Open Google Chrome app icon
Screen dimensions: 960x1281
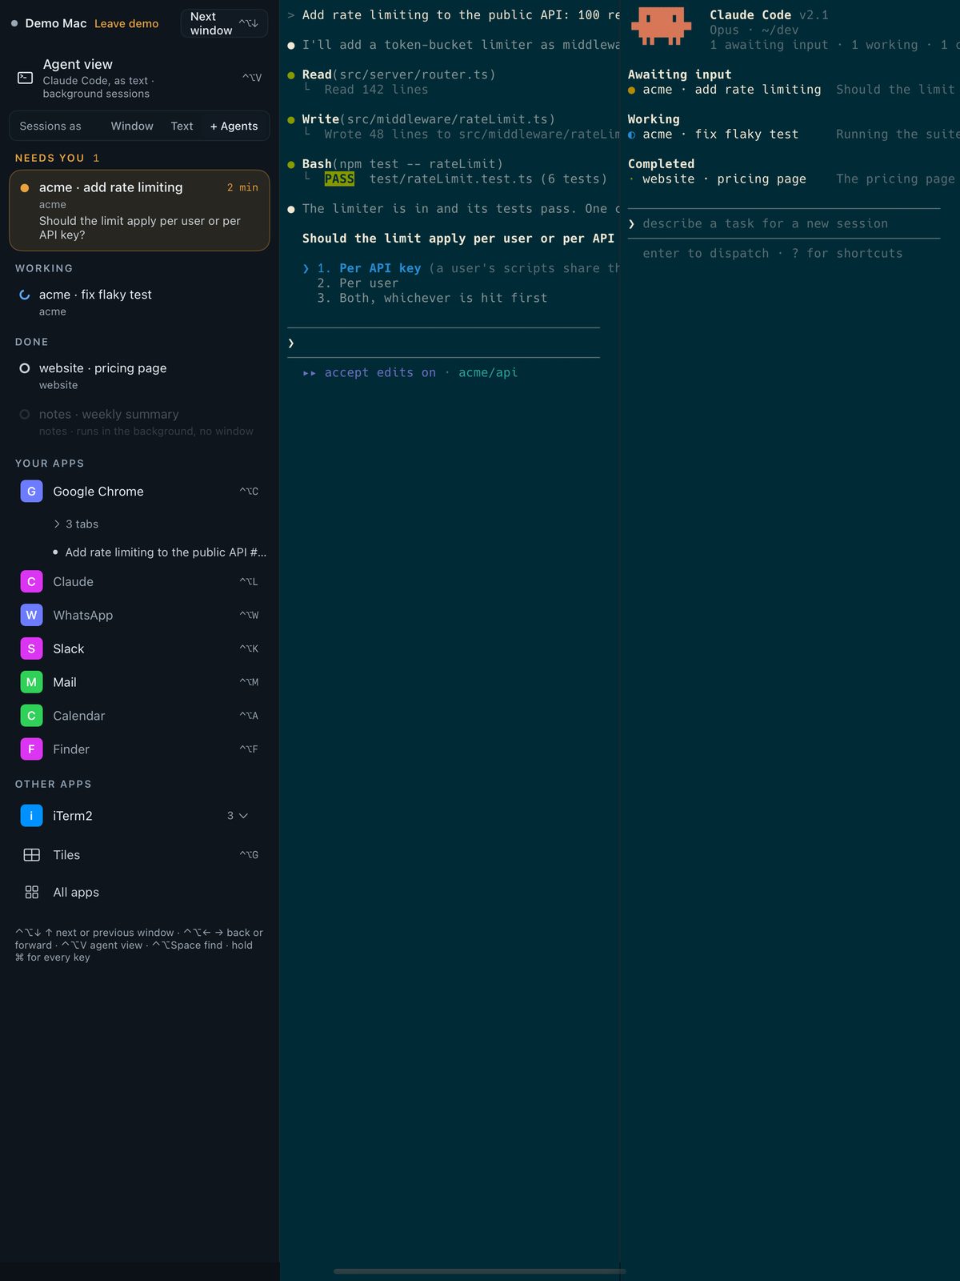(x=31, y=492)
